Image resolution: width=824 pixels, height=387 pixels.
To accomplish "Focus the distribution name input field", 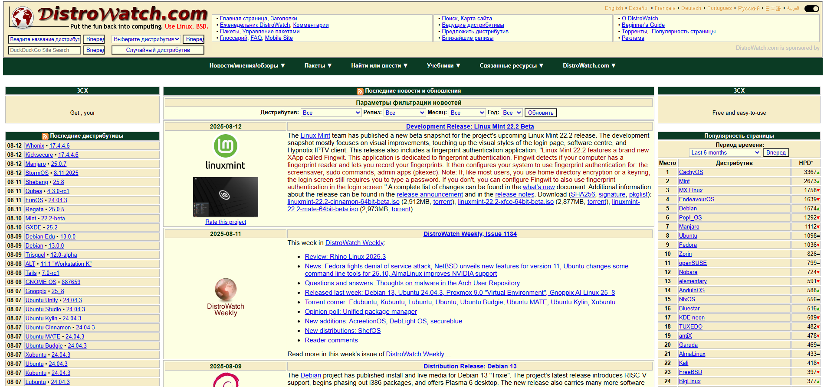I will [x=45, y=39].
